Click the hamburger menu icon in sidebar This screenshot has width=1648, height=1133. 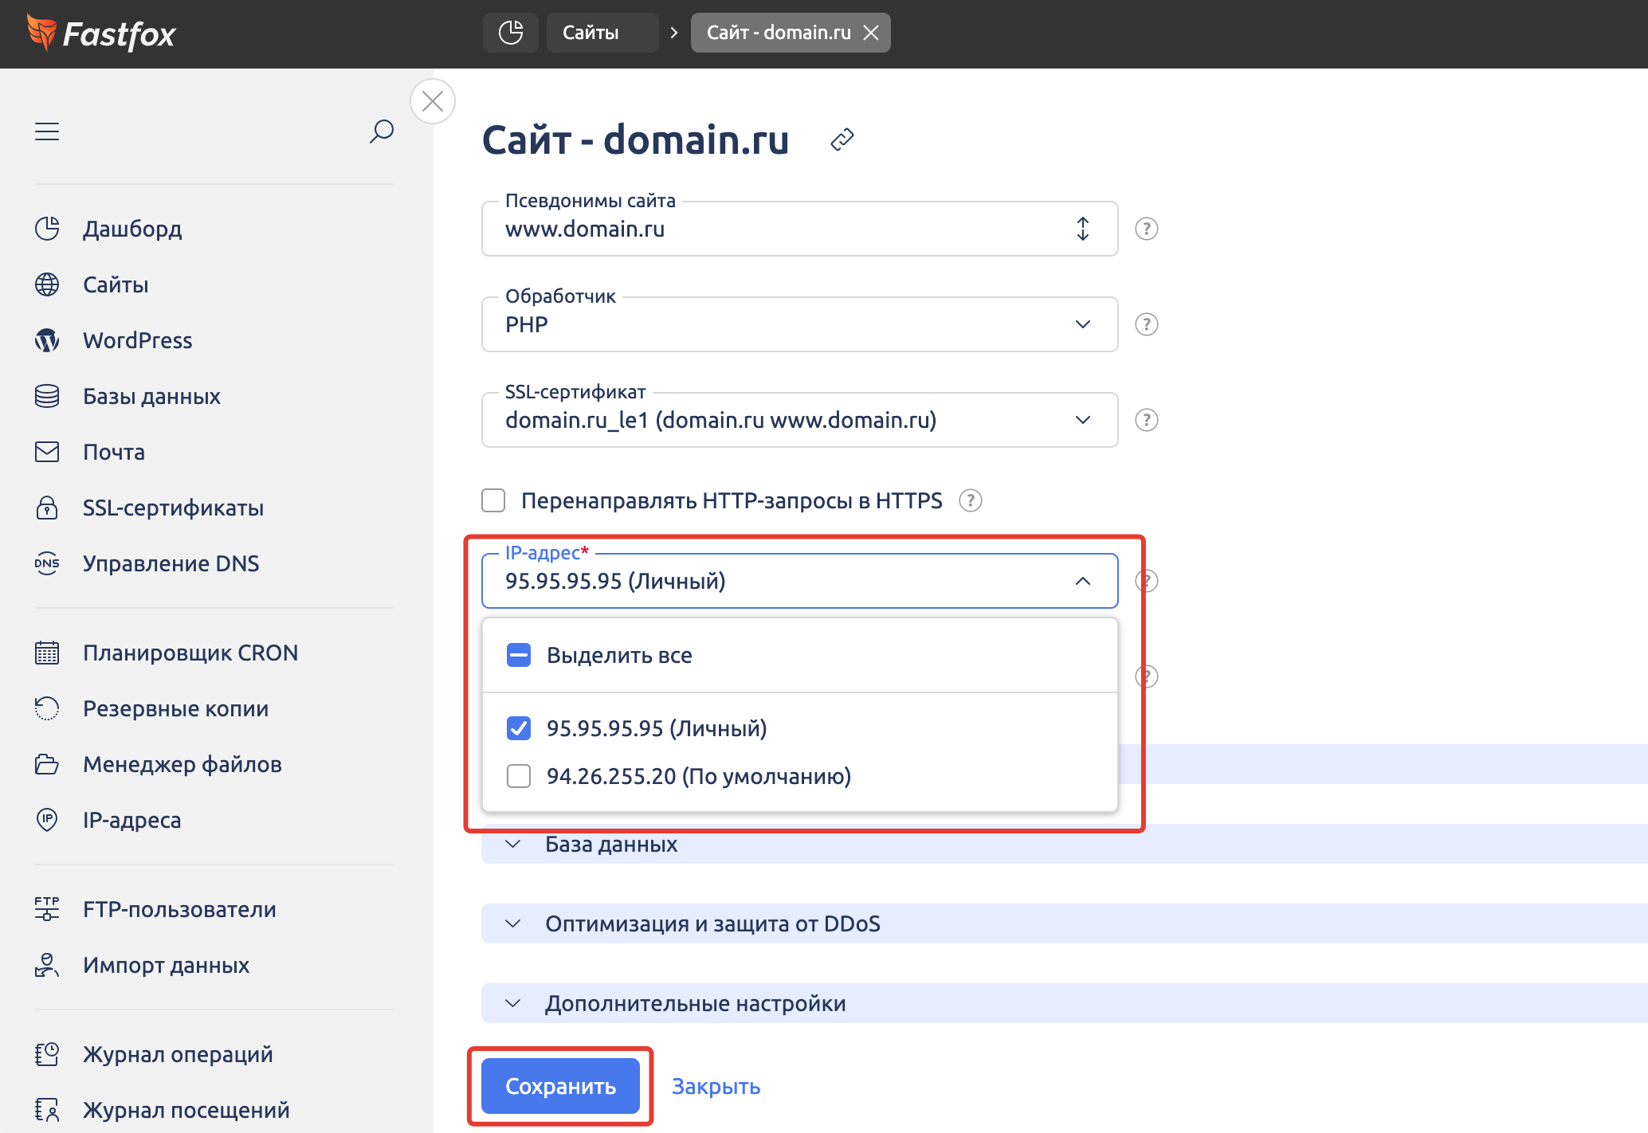coord(47,131)
